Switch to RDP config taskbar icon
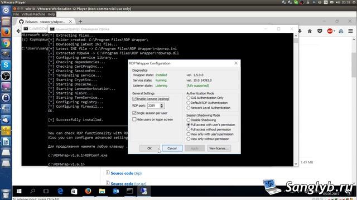The image size is (357, 200). 144,191
